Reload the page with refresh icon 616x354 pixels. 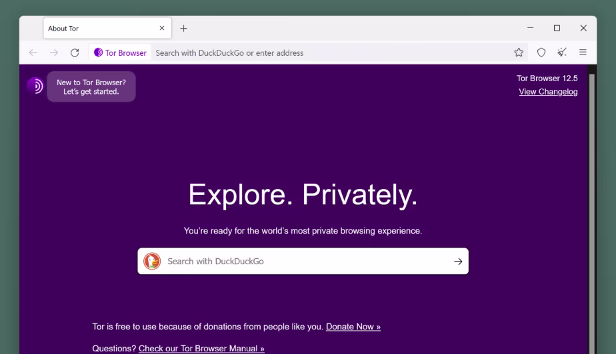click(x=75, y=53)
